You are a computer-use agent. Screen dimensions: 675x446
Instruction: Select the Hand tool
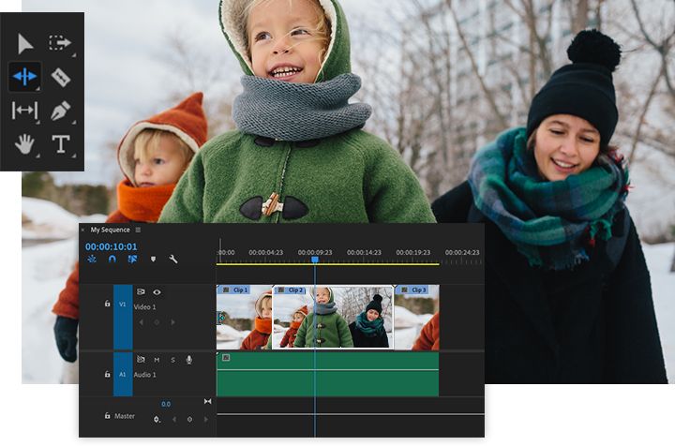[24, 143]
